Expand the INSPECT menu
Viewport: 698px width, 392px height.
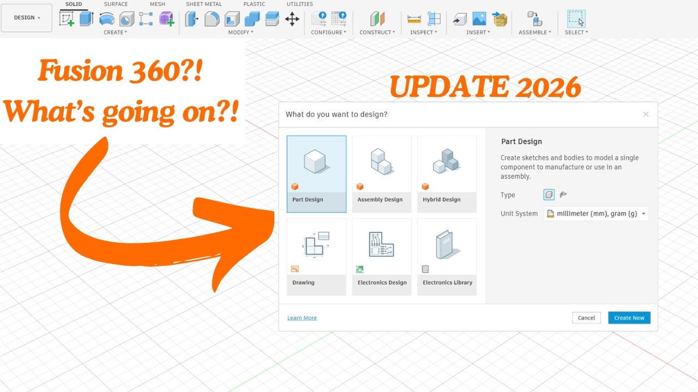(424, 33)
